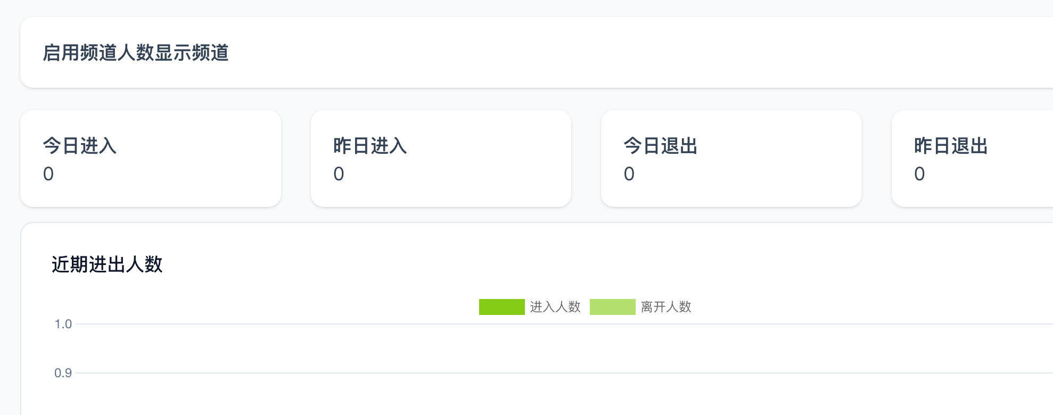
Task: Click the 0 value under 今日退出
Action: point(629,174)
